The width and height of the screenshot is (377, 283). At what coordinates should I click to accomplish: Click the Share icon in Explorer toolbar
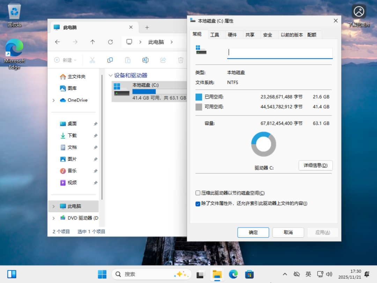(x=163, y=60)
